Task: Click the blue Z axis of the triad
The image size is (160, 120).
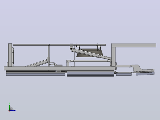Action: pyautogui.click(x=12, y=110)
